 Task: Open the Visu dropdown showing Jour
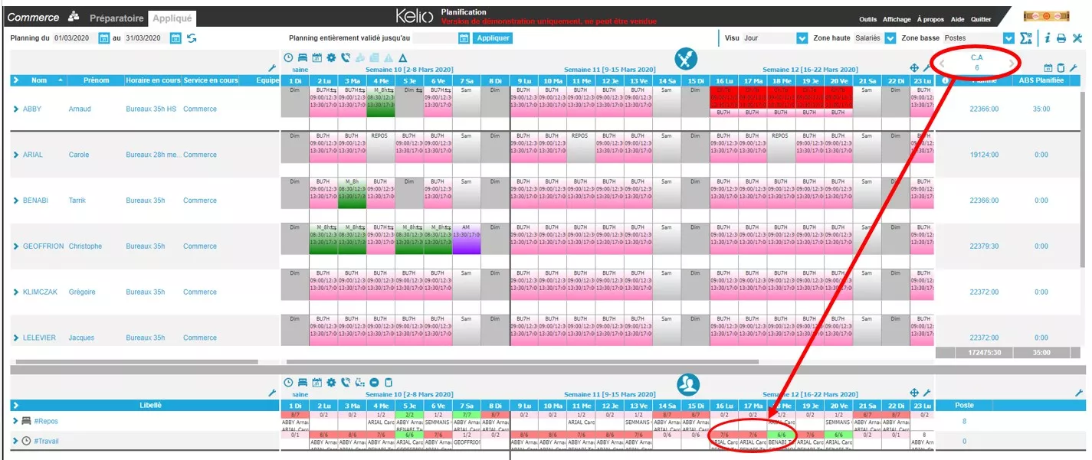802,38
